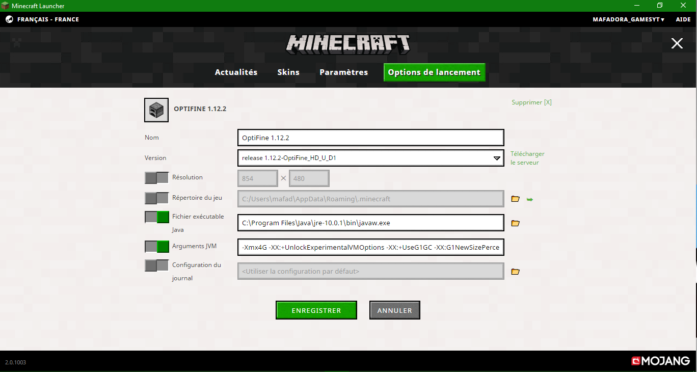
Task: Toggle the Configuration du journal switch
Action: pos(157,265)
